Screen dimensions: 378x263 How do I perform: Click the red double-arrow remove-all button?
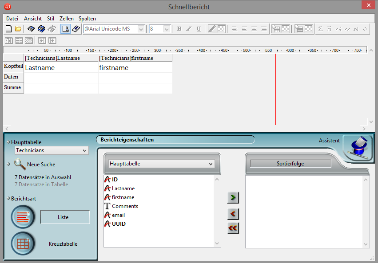click(233, 228)
